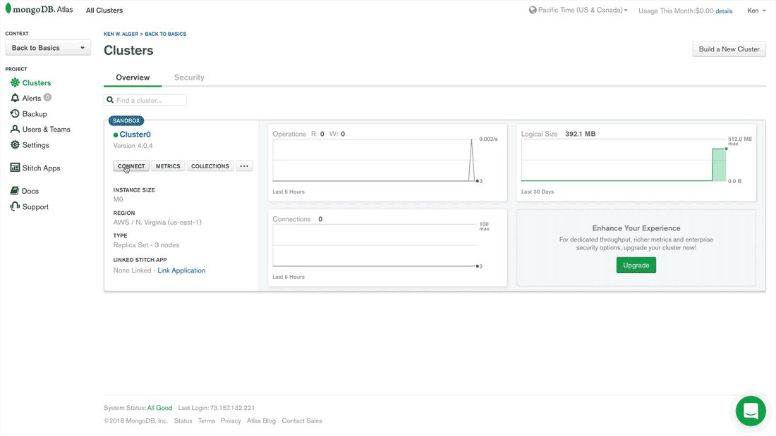This screenshot has width=776, height=436.
Task: Click the Settings gear icon
Action: pyautogui.click(x=15, y=145)
